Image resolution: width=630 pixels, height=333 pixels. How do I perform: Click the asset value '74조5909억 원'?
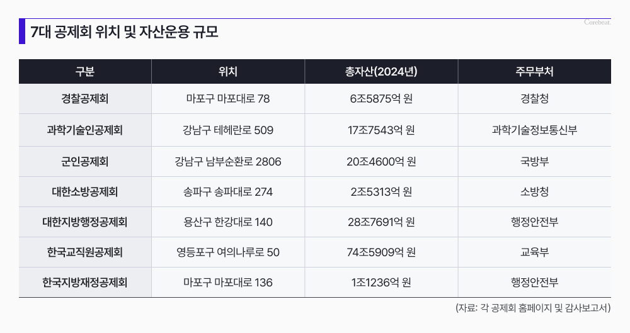point(381,252)
